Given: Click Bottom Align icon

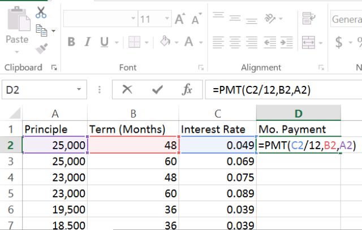Looking at the screenshot, I should point(252,21).
